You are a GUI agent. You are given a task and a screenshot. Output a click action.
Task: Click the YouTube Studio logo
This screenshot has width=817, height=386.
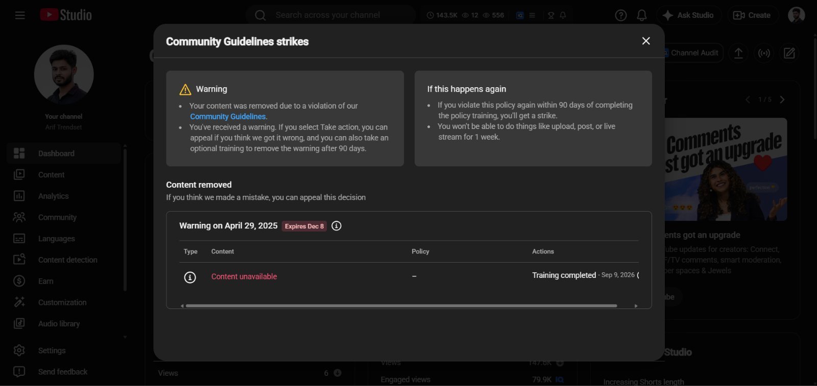[x=66, y=15]
